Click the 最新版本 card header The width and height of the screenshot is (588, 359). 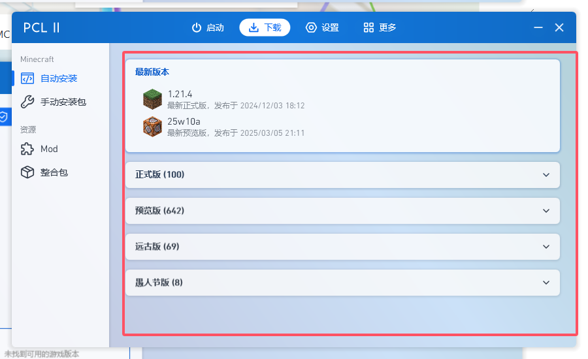(152, 72)
